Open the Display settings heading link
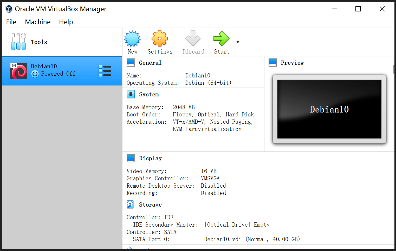Image resolution: width=396 pixels, height=251 pixels. point(150,158)
